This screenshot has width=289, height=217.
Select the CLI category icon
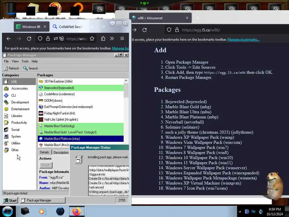[6, 95]
